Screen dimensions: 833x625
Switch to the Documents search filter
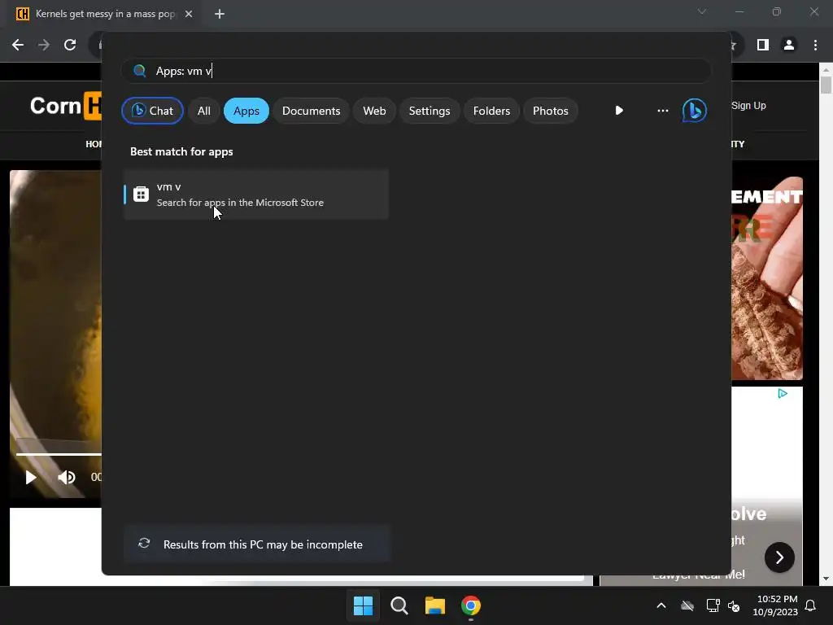pyautogui.click(x=311, y=111)
